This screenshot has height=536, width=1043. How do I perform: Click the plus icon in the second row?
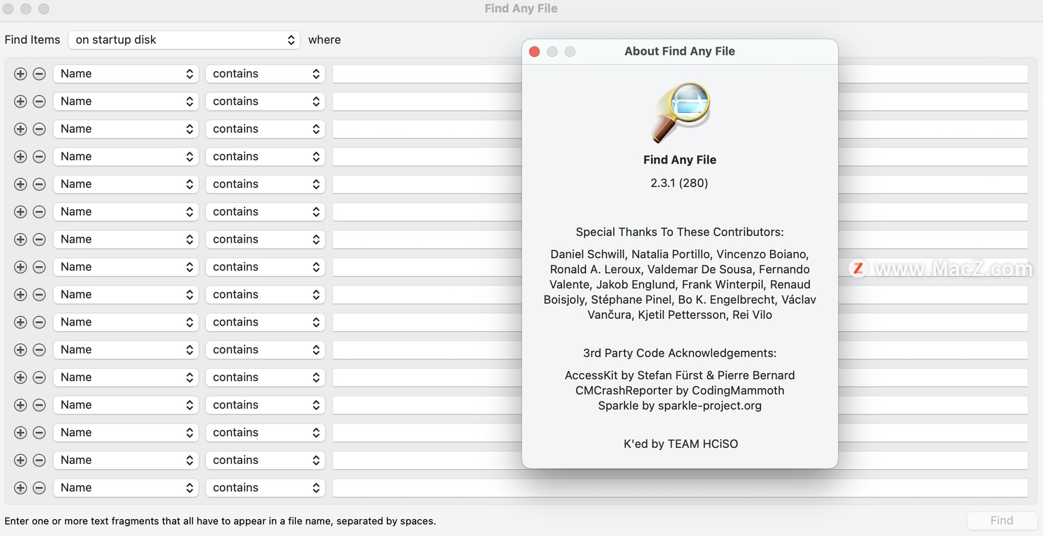pos(20,102)
